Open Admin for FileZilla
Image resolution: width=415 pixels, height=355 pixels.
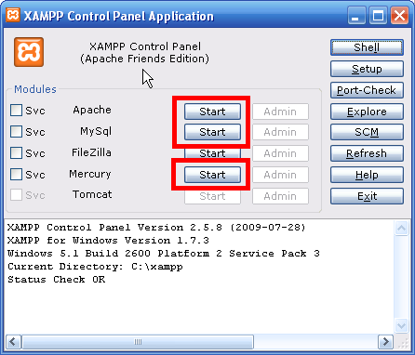(x=280, y=153)
